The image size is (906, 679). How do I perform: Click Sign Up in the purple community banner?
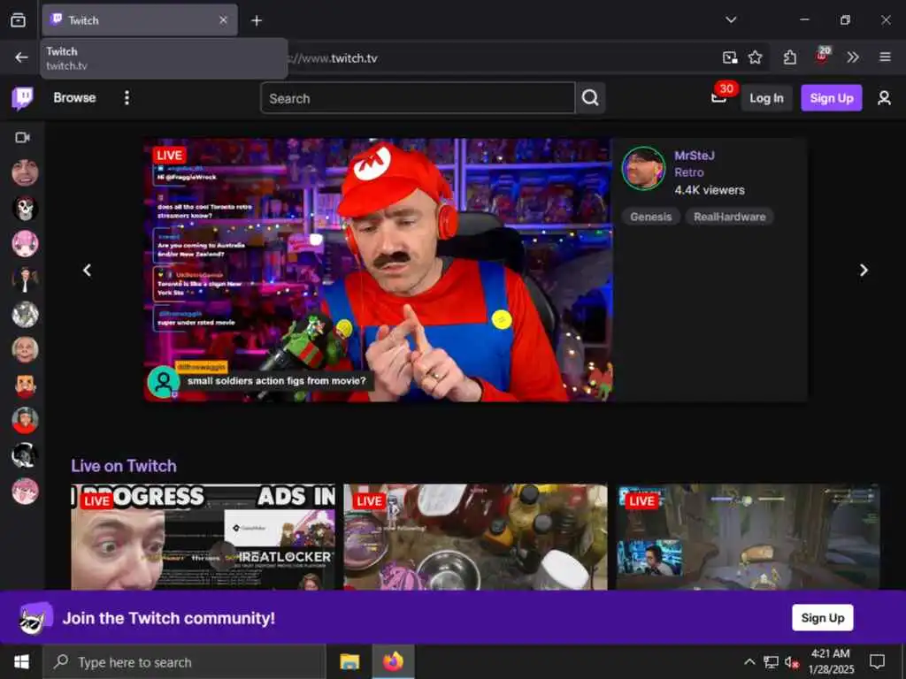822,618
